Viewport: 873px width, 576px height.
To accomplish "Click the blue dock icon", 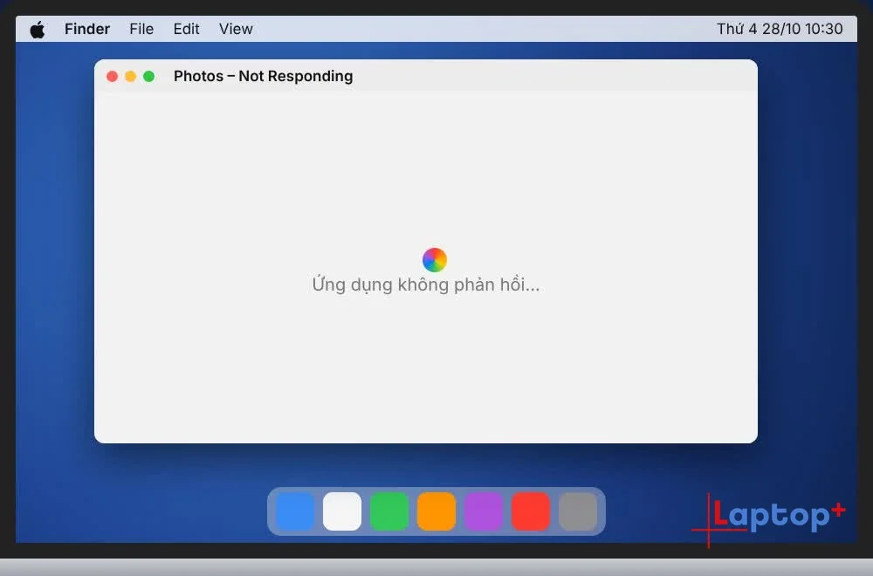I will point(295,511).
